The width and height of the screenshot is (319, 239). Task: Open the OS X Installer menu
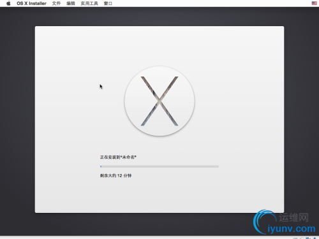click(31, 3)
